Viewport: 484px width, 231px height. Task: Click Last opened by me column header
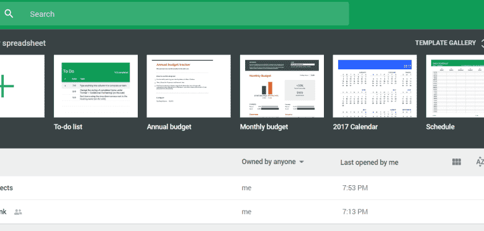369,162
